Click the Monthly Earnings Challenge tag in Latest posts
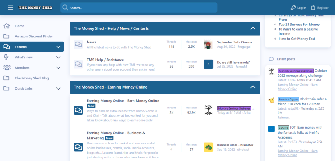This screenshot has height=161, width=335. (x=296, y=71)
